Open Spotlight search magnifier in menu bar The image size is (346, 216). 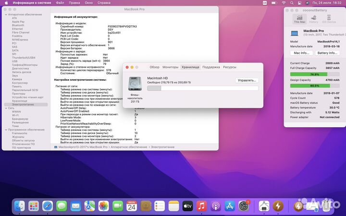pos(292,3)
